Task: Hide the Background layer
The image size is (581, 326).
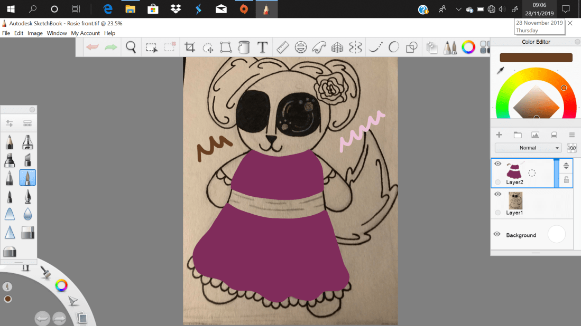Action: (497, 234)
